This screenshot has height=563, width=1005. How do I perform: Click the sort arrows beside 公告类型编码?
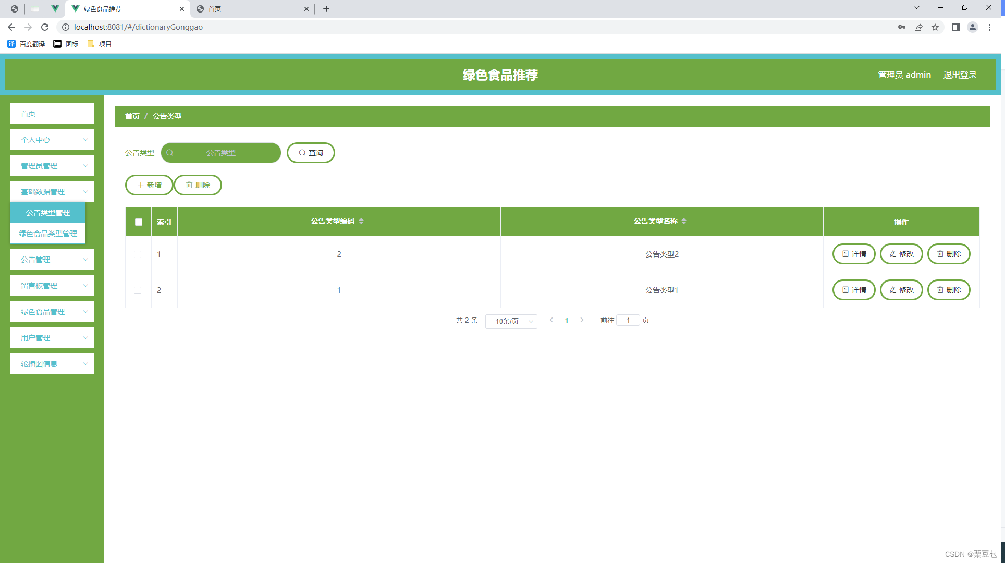click(x=361, y=221)
